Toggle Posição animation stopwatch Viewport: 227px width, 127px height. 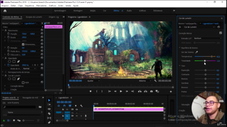pyautogui.click(x=9, y=34)
